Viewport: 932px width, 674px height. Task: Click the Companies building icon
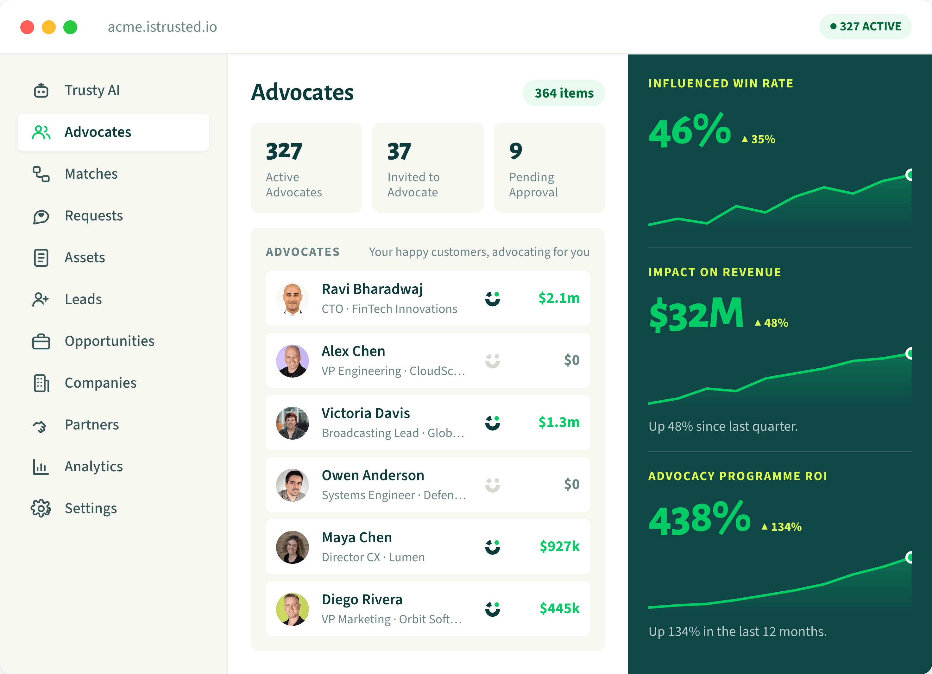tap(41, 383)
